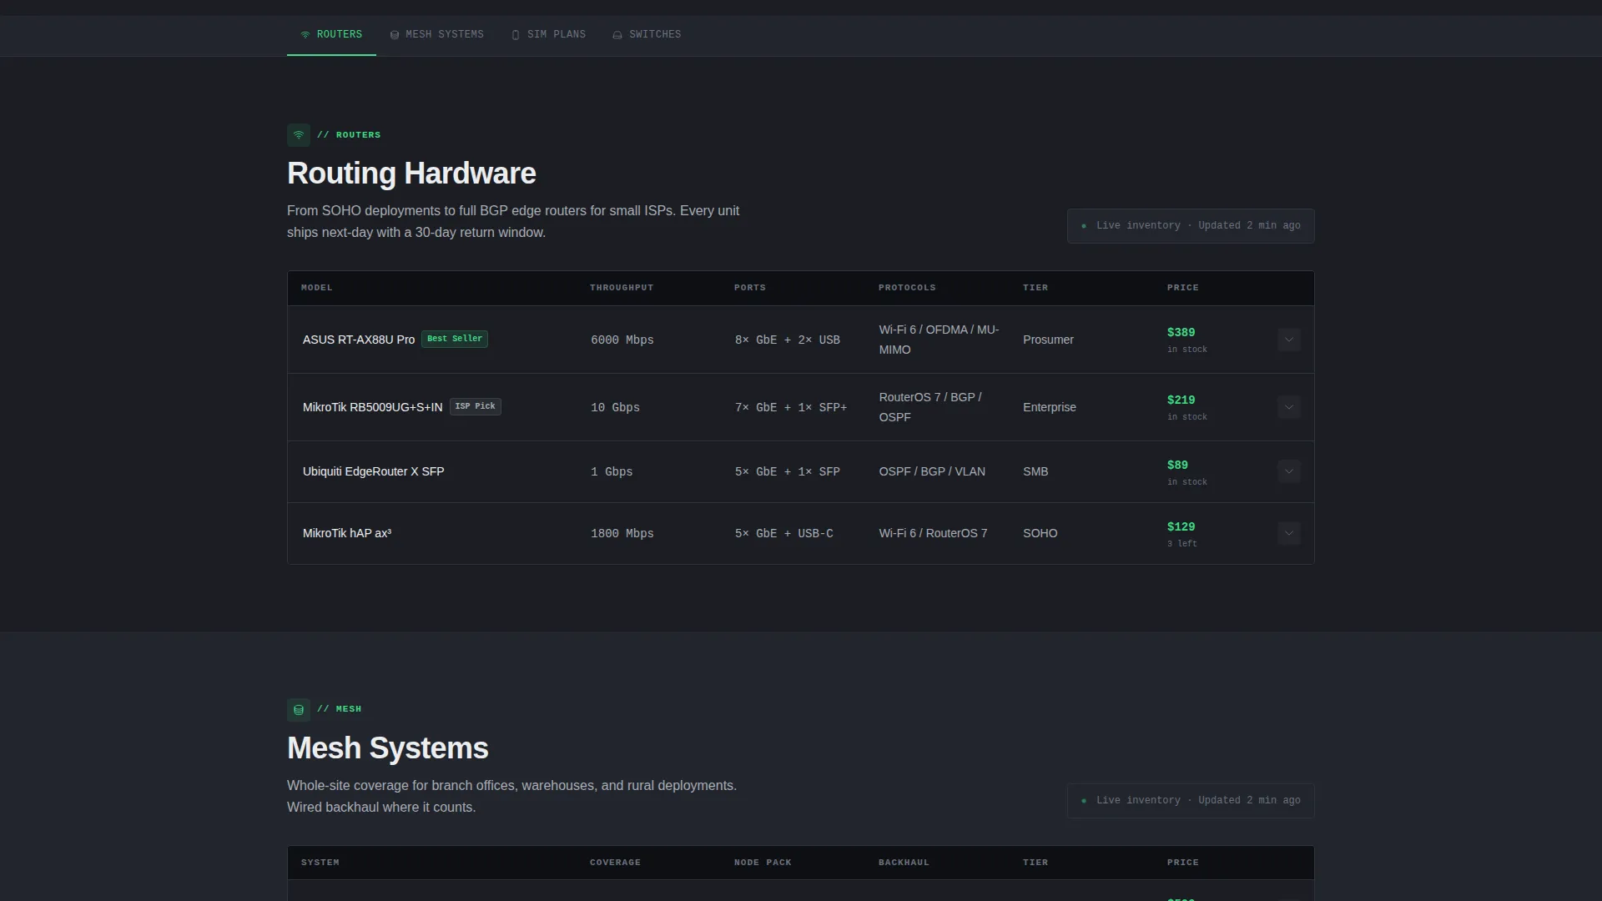This screenshot has height=901, width=1602.
Task: Switch to the Mesh Systems tab
Action: (x=436, y=35)
